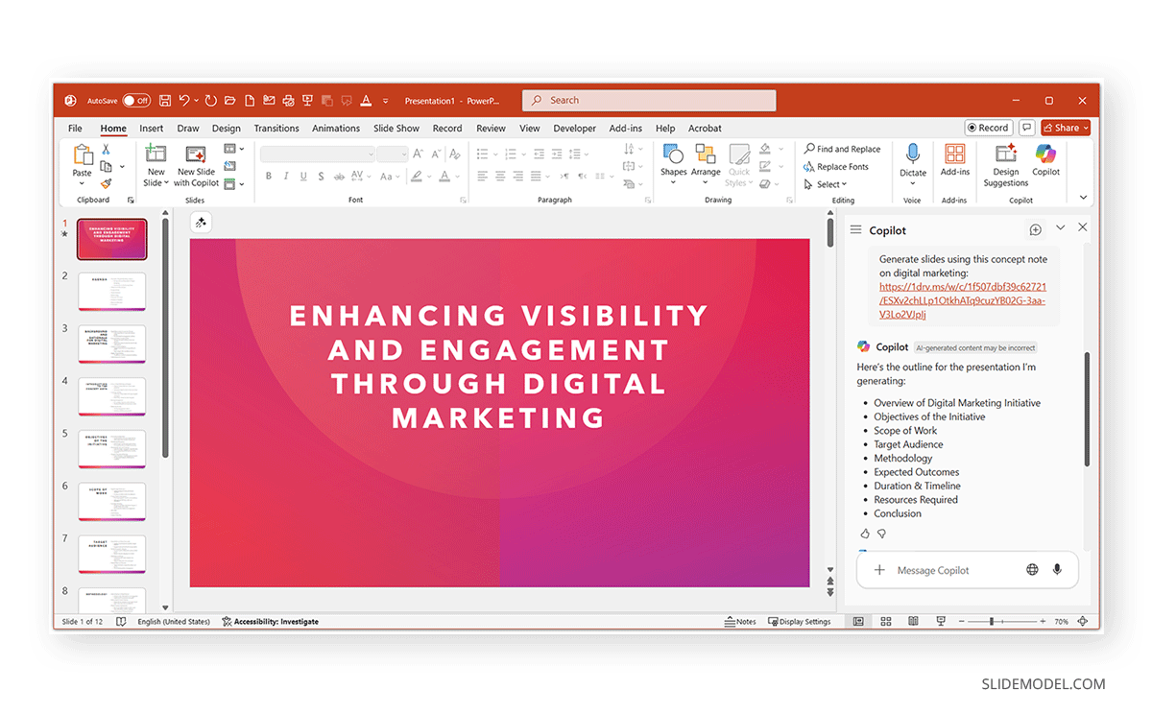Open the Transitions ribbon tab

tap(276, 129)
